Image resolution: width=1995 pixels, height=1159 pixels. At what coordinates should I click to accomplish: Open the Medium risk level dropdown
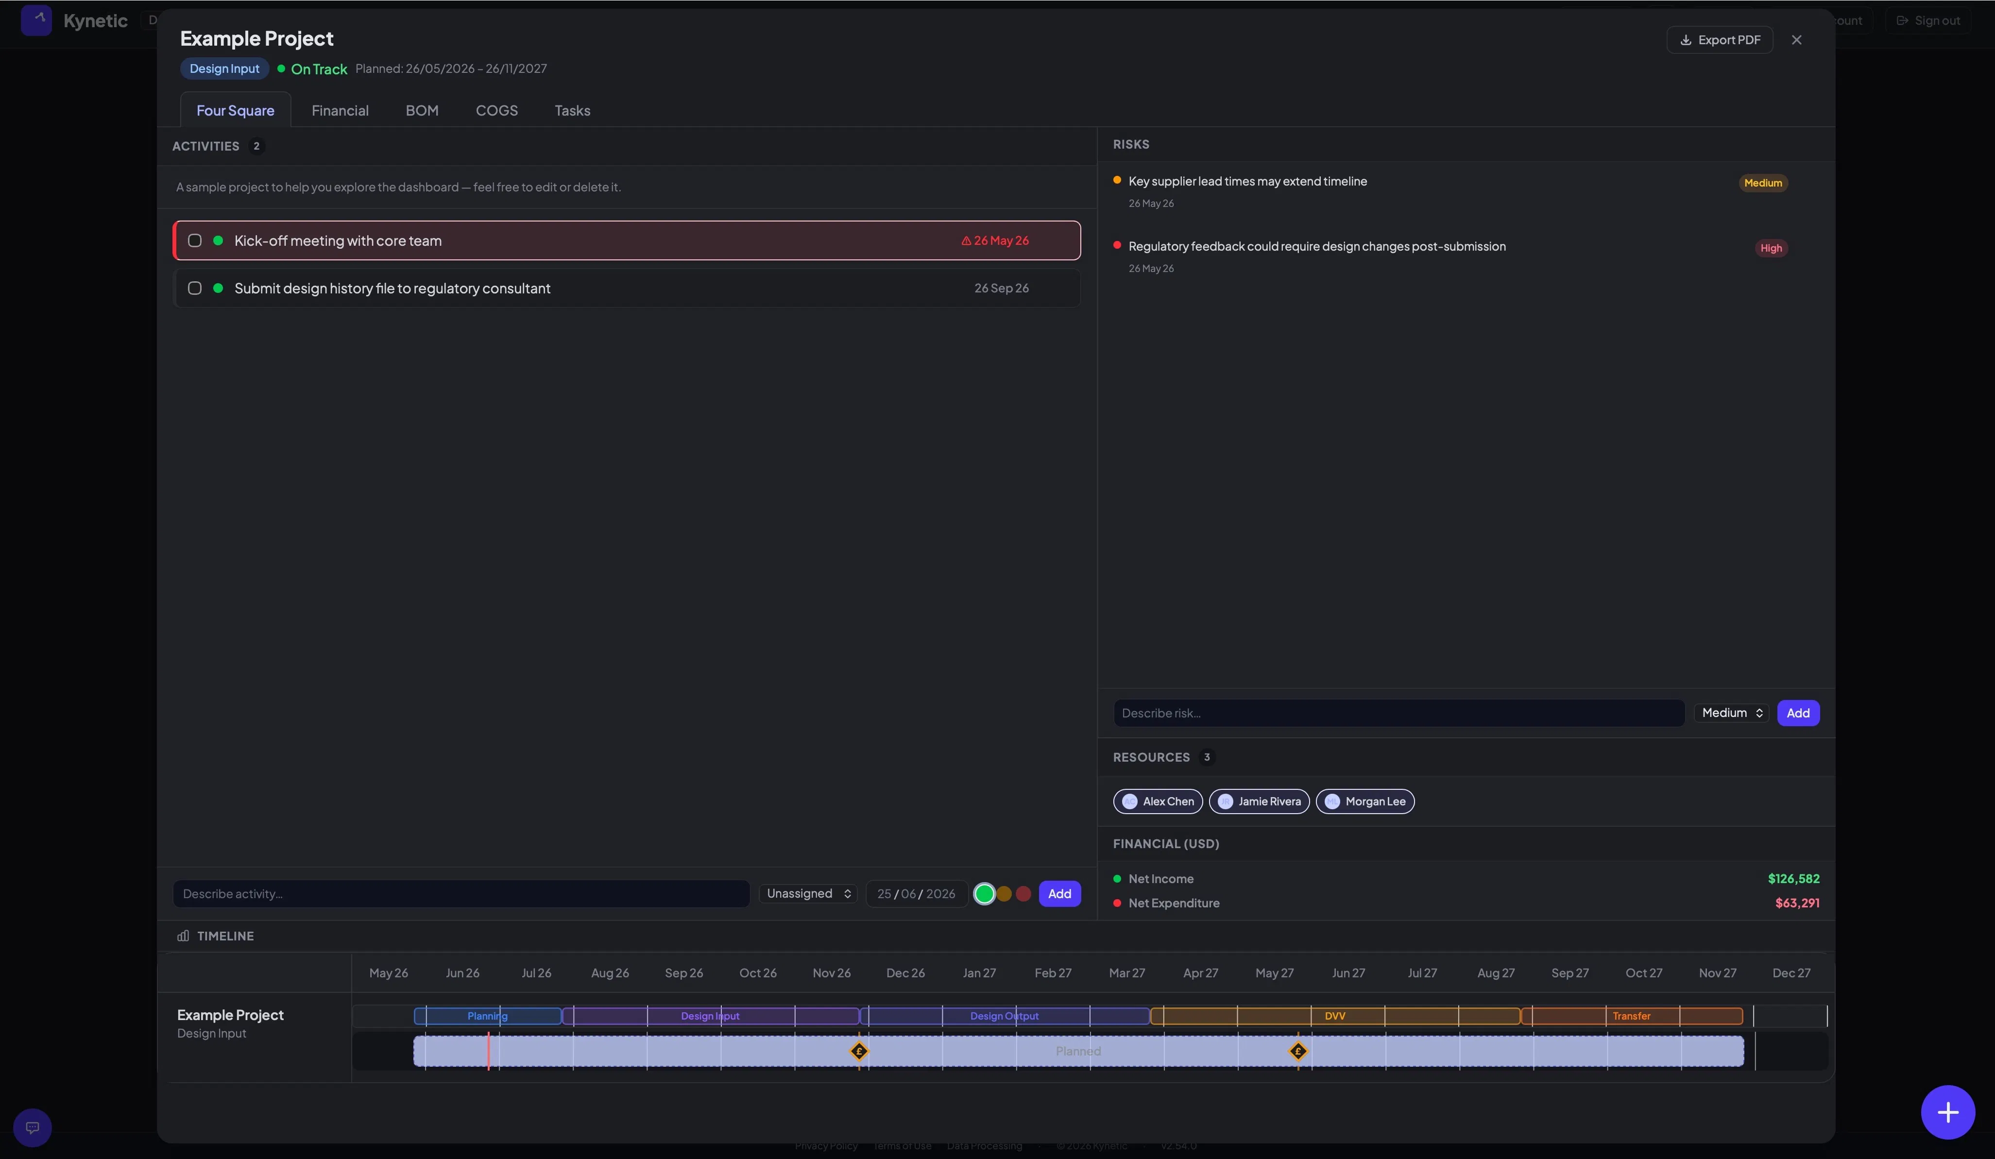(x=1731, y=713)
